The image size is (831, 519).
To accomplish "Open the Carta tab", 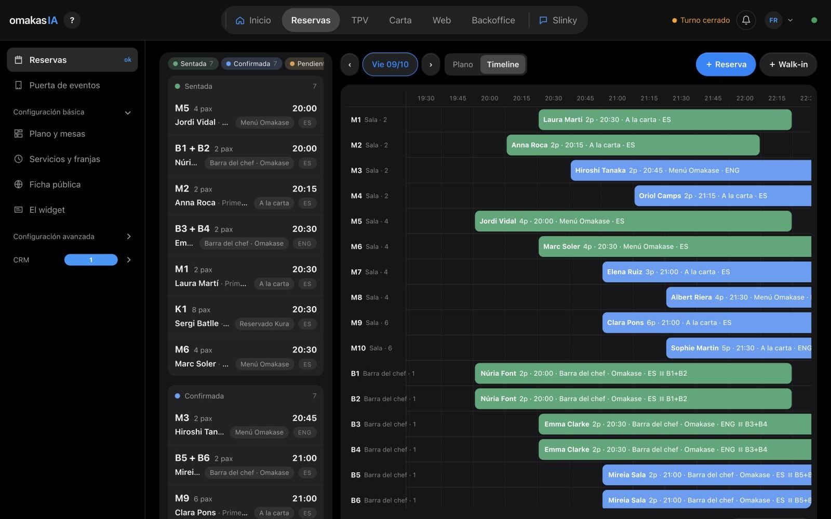I will 400,20.
